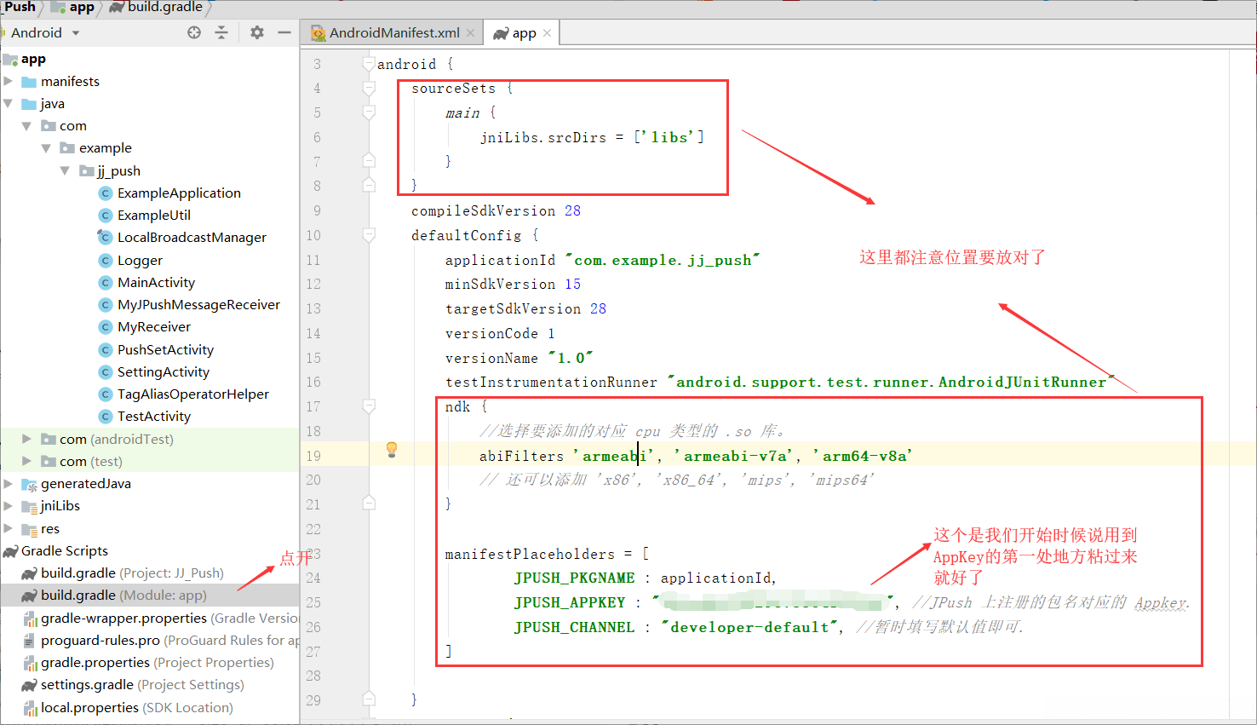This screenshot has width=1257, height=725.
Task: Click the Logger class icon
Action: pos(106,261)
